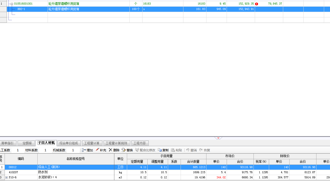Click the 撤消 (undo) arrow icon

point(188,150)
